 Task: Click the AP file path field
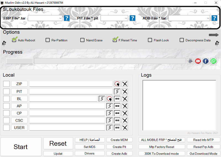tap(67, 106)
